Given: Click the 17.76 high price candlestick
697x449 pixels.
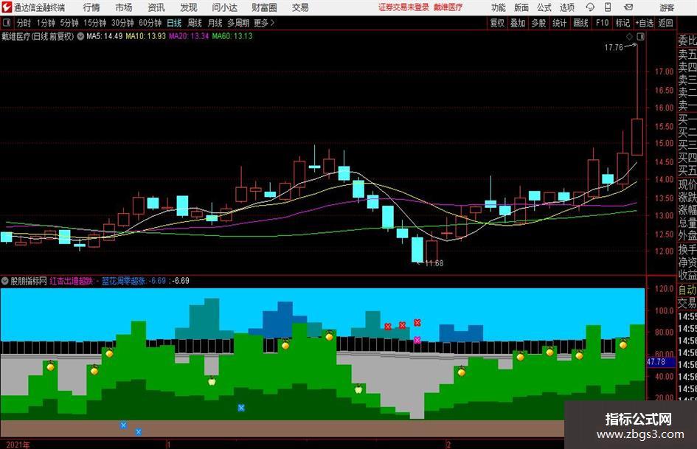Looking at the screenshot, I should tap(637, 99).
